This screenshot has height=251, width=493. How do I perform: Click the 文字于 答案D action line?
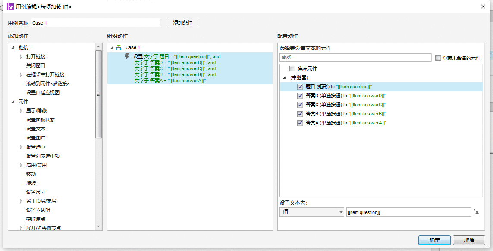point(175,62)
